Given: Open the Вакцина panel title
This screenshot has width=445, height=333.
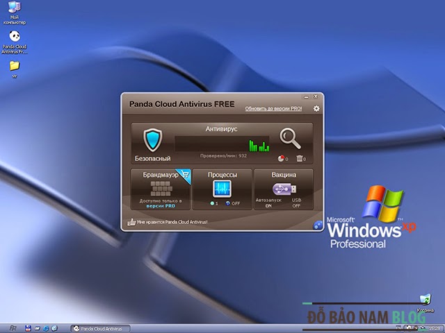Looking at the screenshot, I should pos(284,175).
